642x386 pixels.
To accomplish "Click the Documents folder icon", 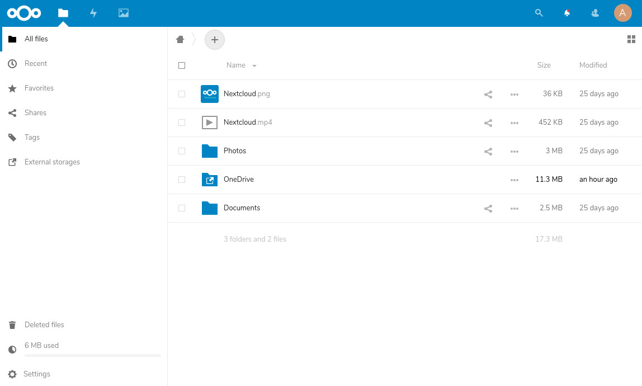I will click(x=210, y=208).
